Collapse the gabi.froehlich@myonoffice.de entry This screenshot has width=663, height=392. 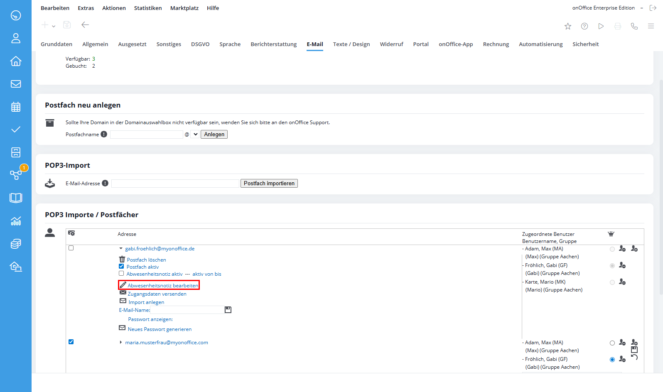(121, 249)
